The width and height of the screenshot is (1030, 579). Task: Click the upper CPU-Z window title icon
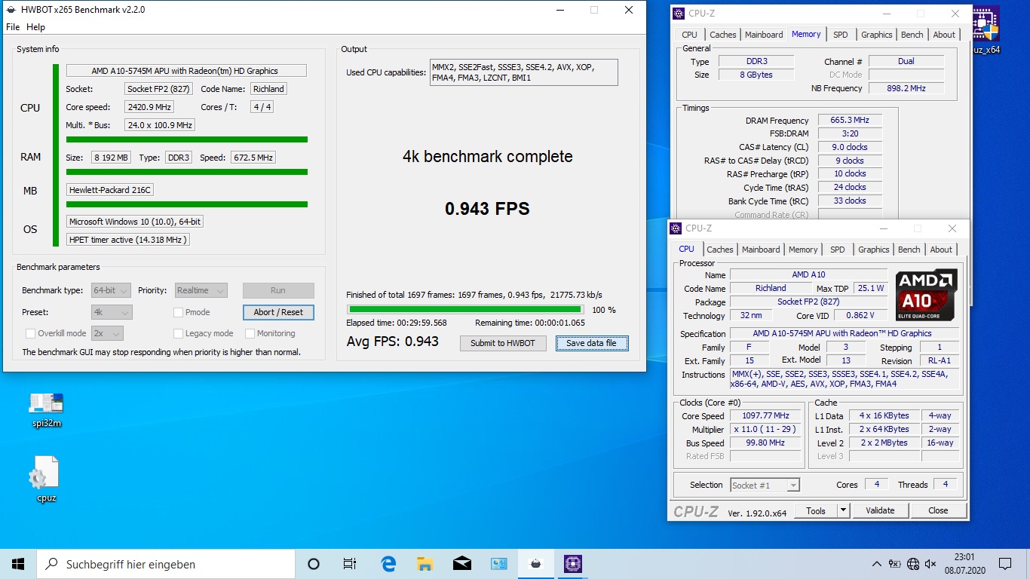click(677, 14)
